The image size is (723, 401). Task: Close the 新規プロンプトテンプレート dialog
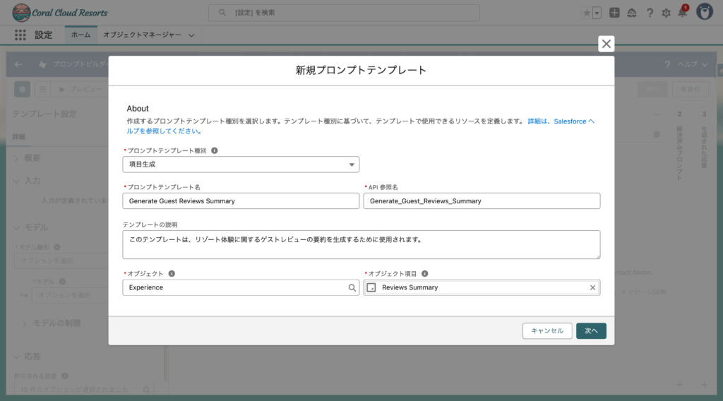pos(606,44)
